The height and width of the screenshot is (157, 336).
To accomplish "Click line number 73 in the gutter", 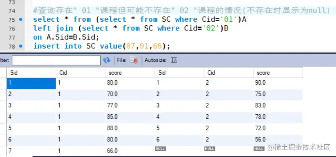I will pos(11,2).
